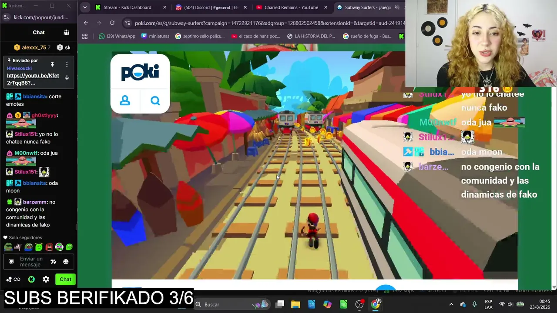This screenshot has height=313, width=557.
Task: Open LA HISTORIA DEL P... bookmark
Action: coord(311,36)
